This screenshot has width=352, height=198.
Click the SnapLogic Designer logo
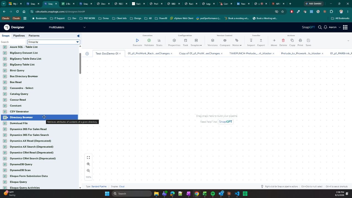[x=7, y=27]
